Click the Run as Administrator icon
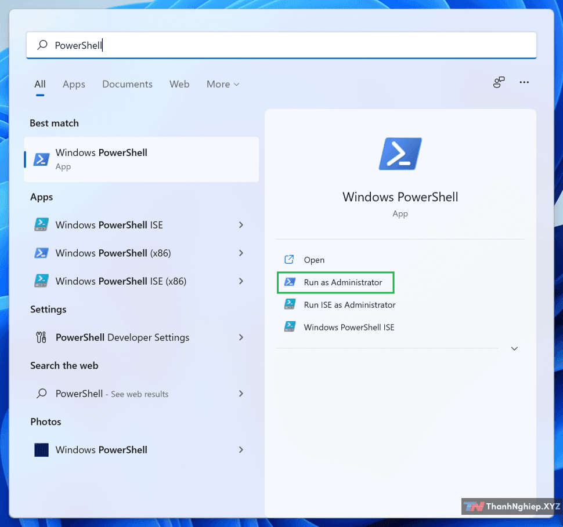Image resolution: width=563 pixels, height=527 pixels. pyautogui.click(x=290, y=282)
